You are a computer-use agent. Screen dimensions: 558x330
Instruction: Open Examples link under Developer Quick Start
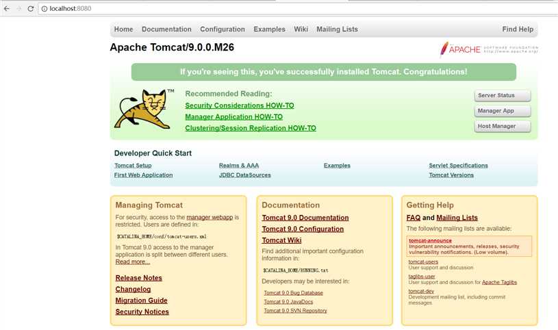click(x=337, y=166)
